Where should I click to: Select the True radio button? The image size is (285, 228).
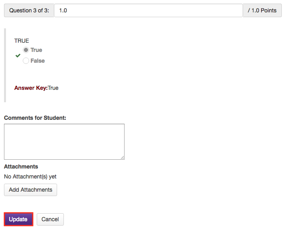(26, 50)
